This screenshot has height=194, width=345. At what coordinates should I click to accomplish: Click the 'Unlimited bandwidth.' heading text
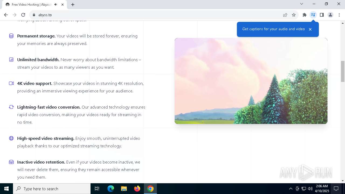click(x=38, y=60)
